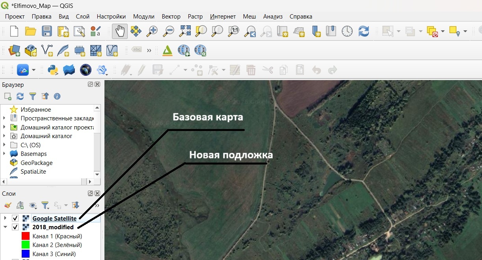Viewport: 482px width, 260px height.
Task: Open the Data Source Manager icon
Action: [x=15, y=50]
